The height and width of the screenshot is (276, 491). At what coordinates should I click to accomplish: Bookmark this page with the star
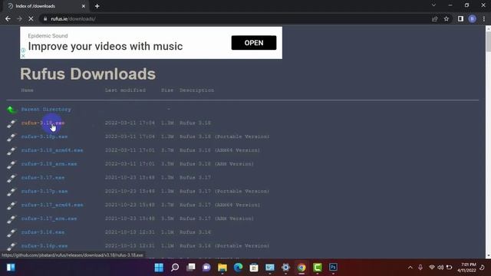tap(447, 18)
